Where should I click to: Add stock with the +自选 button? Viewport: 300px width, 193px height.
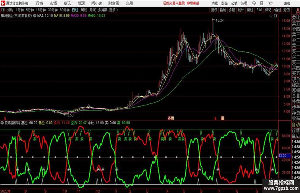(x=277, y=10)
